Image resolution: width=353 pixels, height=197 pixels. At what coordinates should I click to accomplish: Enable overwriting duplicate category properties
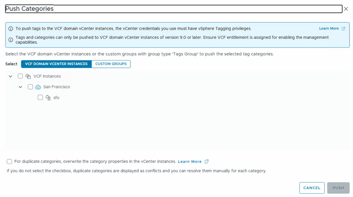tap(9, 161)
